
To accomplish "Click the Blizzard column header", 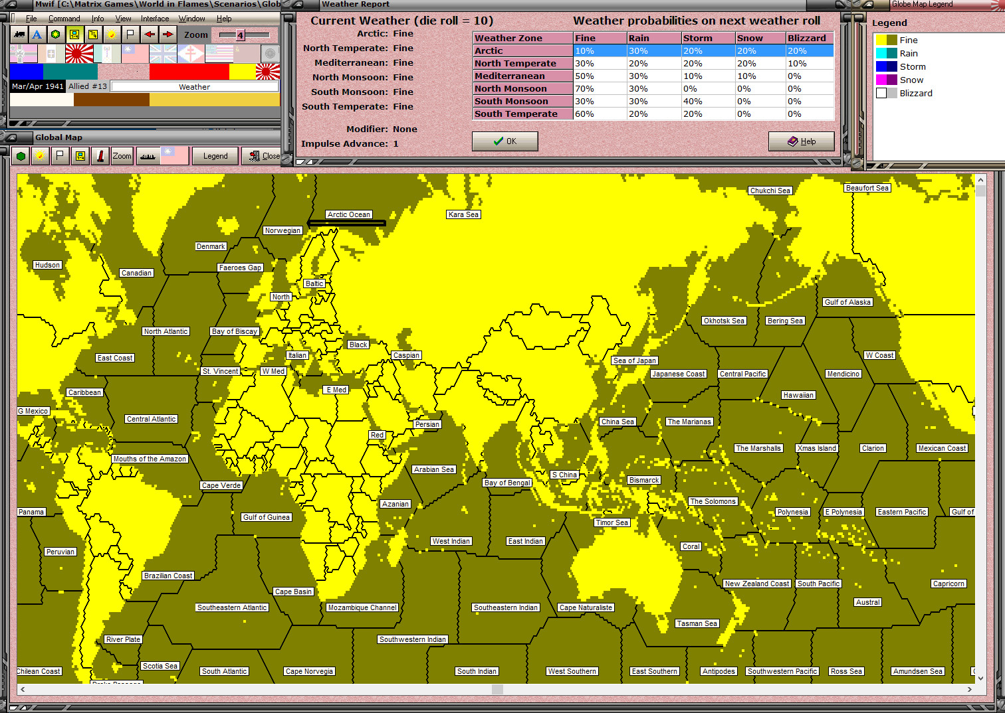I will point(810,38).
